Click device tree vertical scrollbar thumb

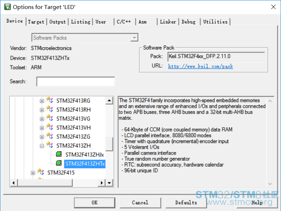click(109, 144)
